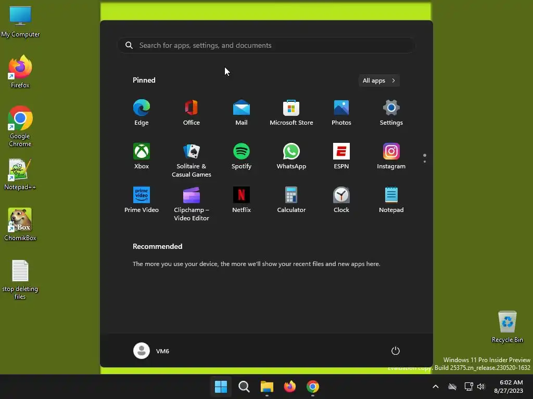Click the network icon in system tray
This screenshot has height=399, width=533.
pos(469,387)
